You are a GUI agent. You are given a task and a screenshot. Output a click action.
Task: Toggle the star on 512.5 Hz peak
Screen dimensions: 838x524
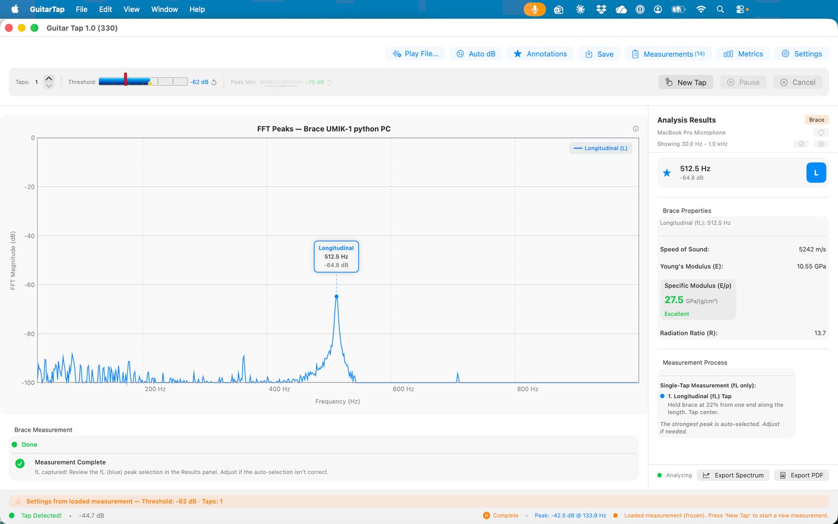(x=667, y=173)
